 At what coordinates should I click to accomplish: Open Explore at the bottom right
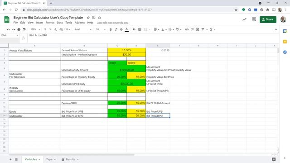tap(274, 159)
